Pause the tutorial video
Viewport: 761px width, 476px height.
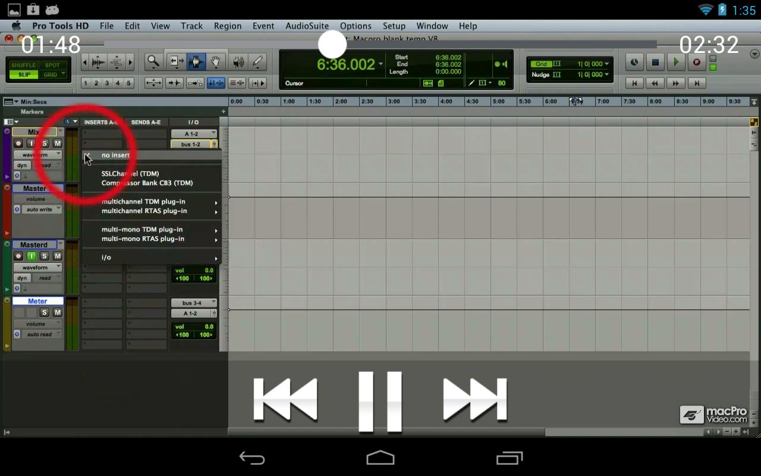tap(380, 402)
